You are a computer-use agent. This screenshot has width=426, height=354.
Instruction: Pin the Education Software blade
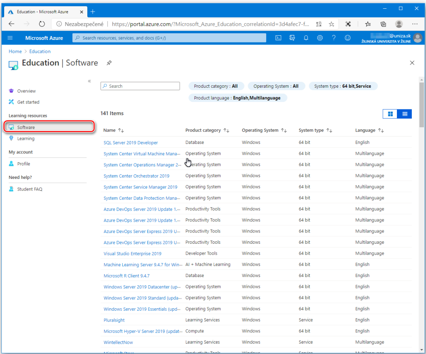(109, 63)
